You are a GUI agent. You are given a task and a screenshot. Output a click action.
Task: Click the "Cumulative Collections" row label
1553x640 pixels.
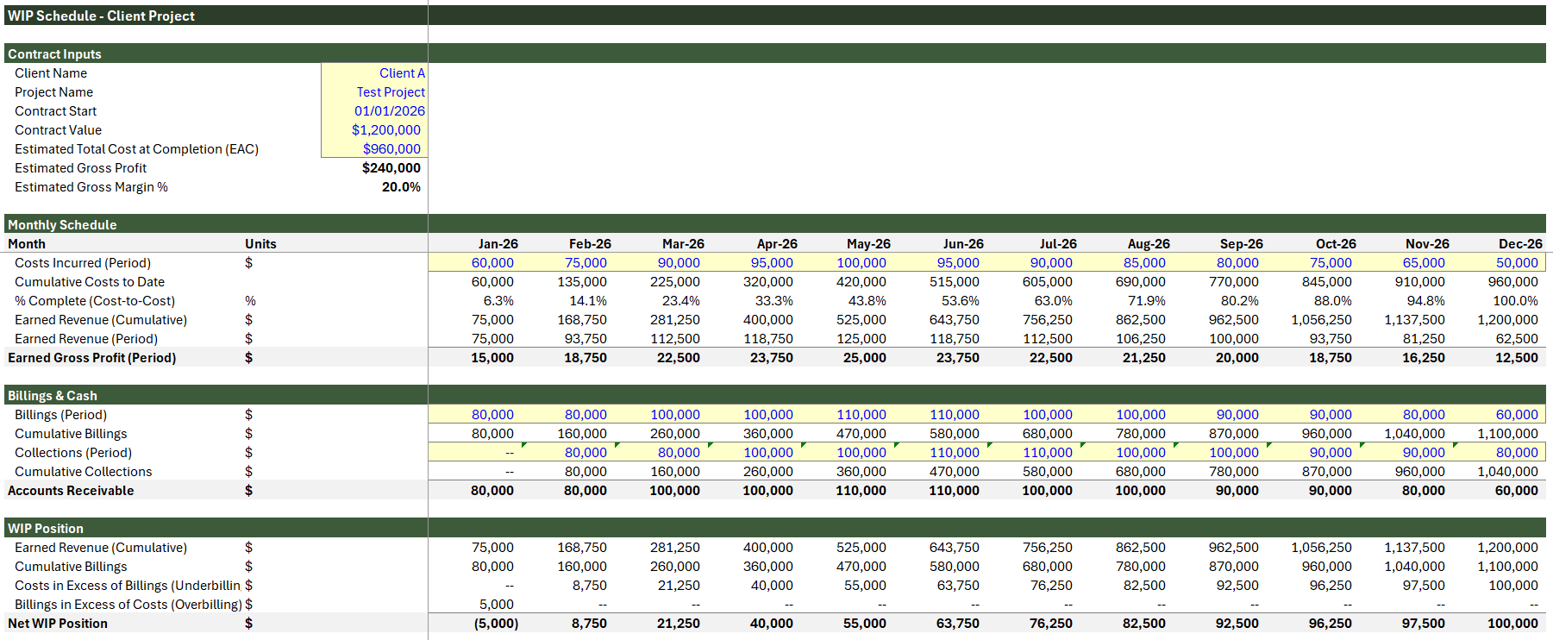[84, 472]
